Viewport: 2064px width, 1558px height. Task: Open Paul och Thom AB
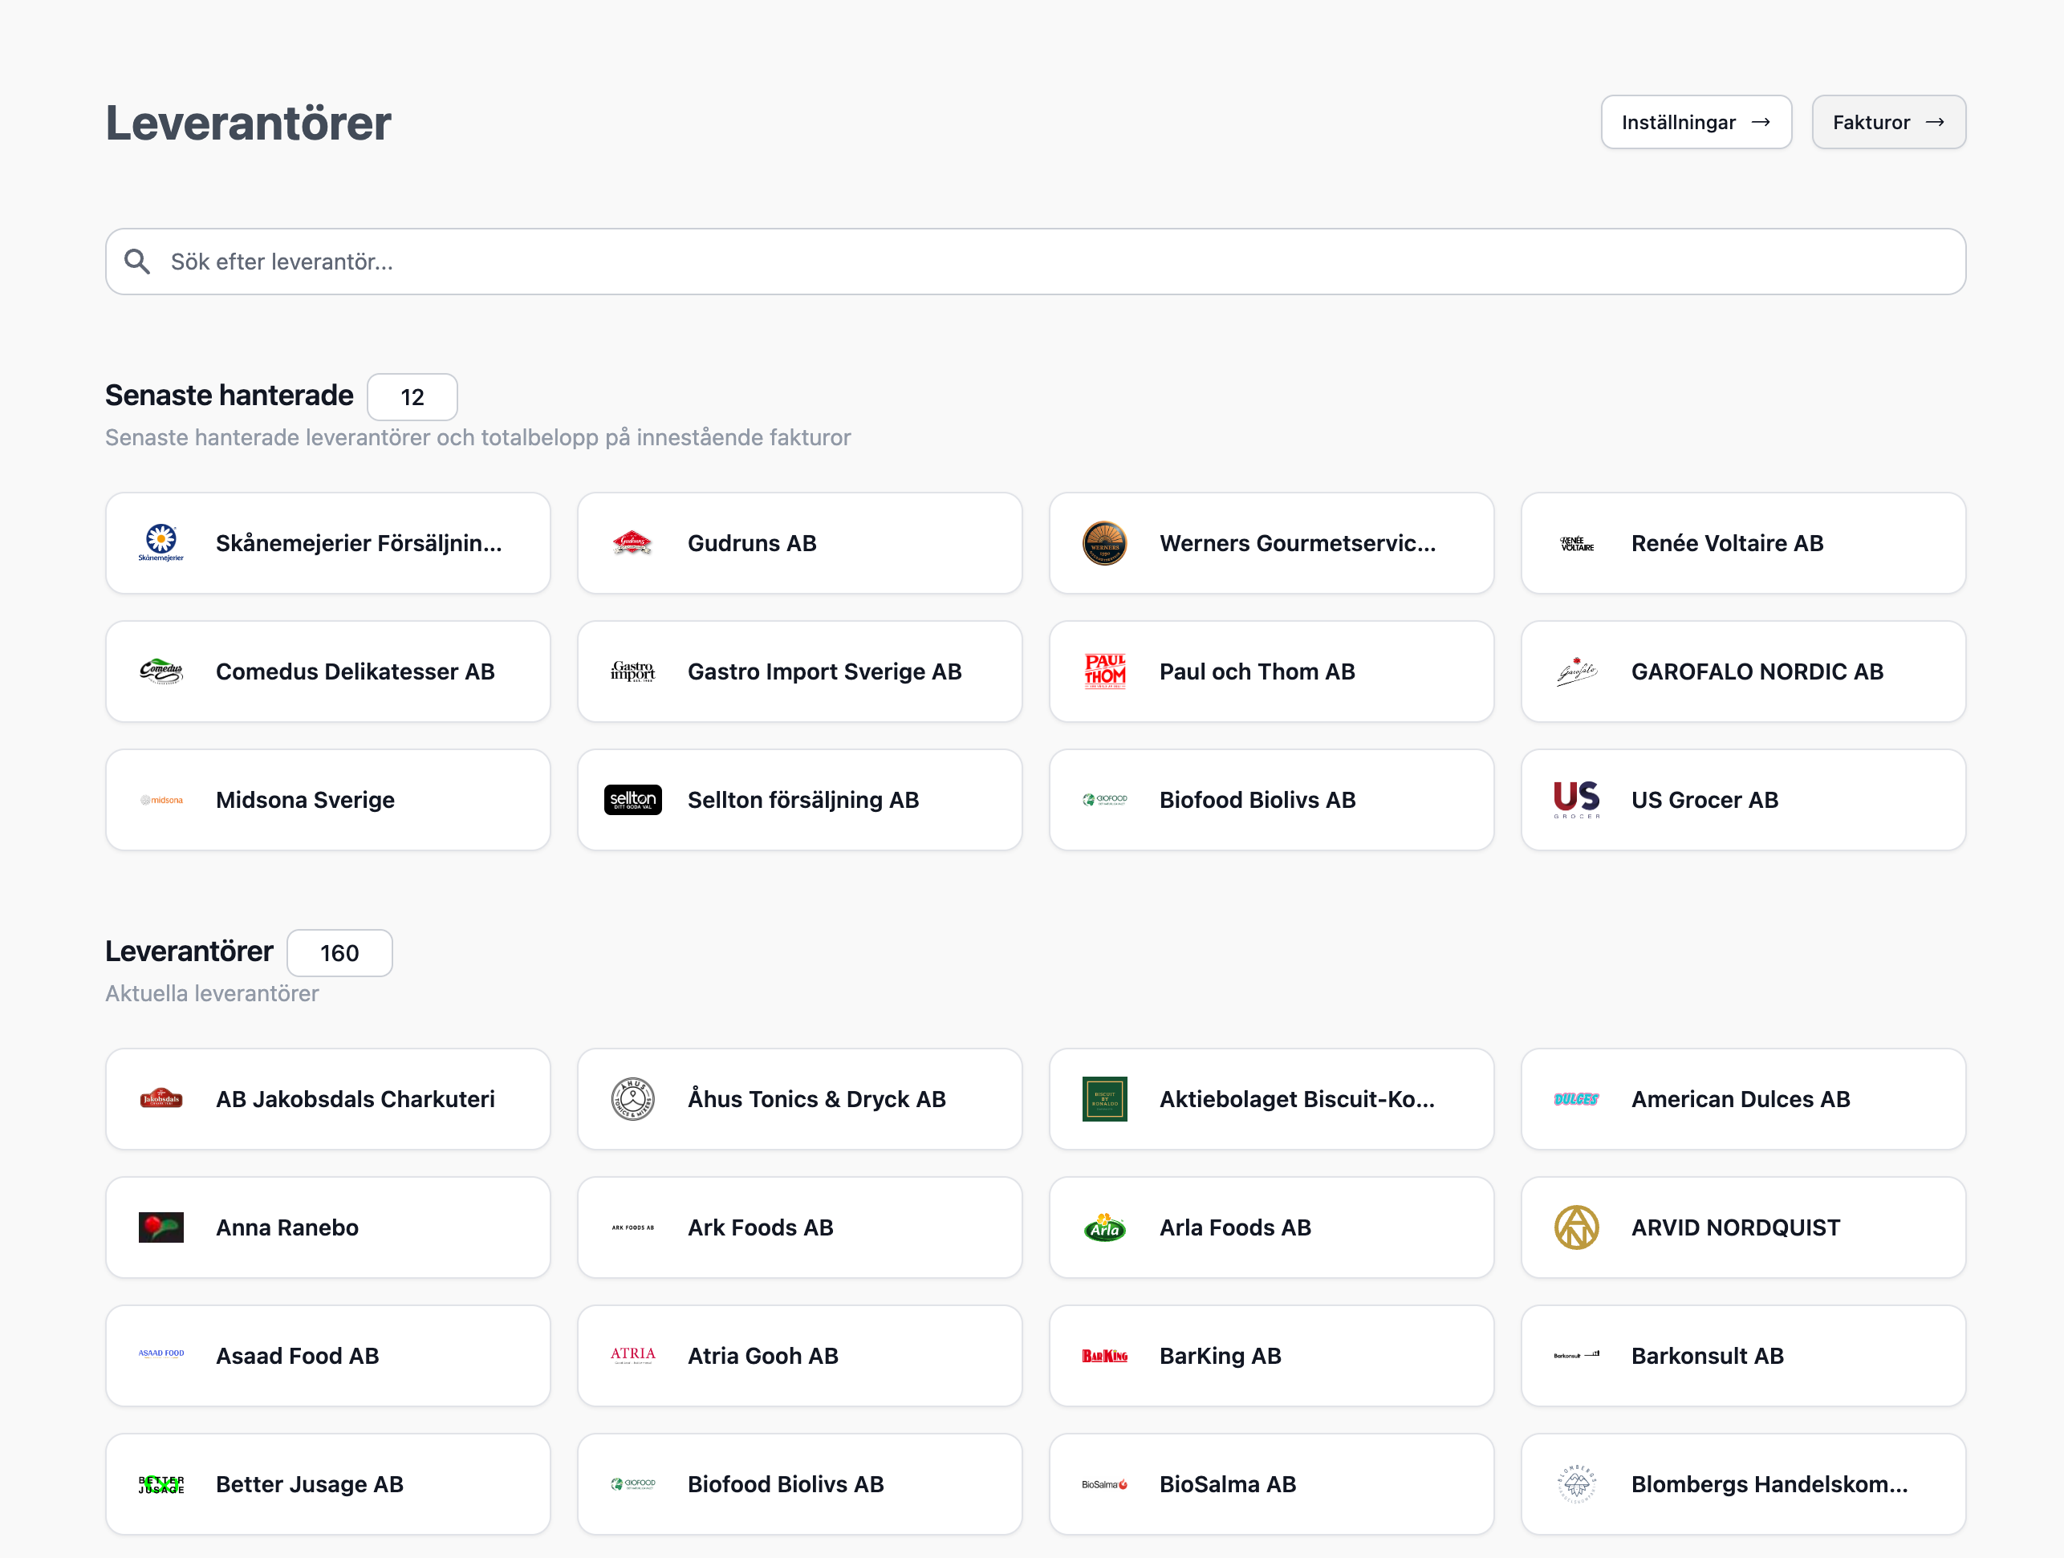point(1272,671)
